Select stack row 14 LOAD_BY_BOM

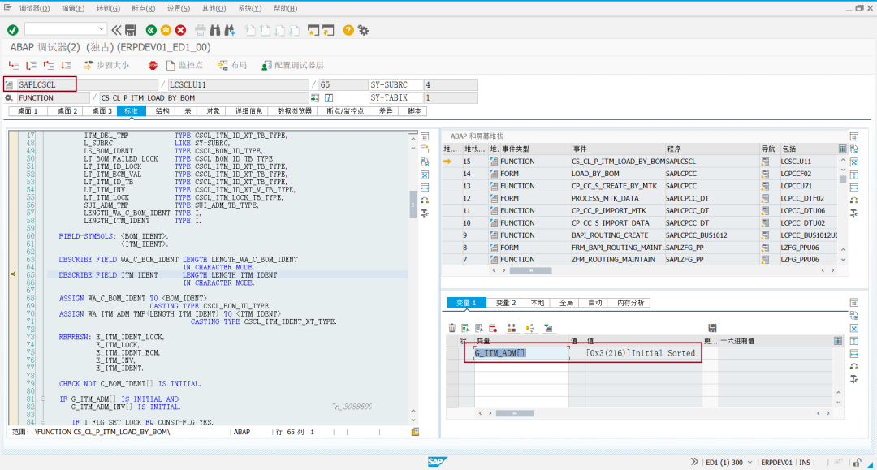point(642,174)
